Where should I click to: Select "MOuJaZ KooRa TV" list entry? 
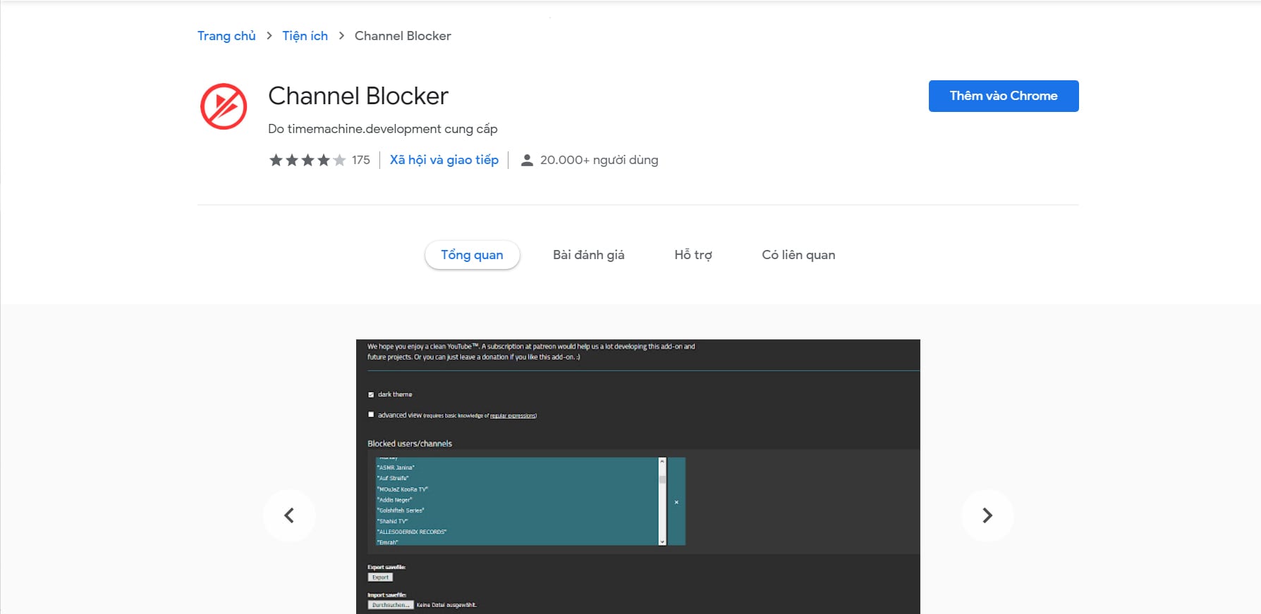coord(402,489)
